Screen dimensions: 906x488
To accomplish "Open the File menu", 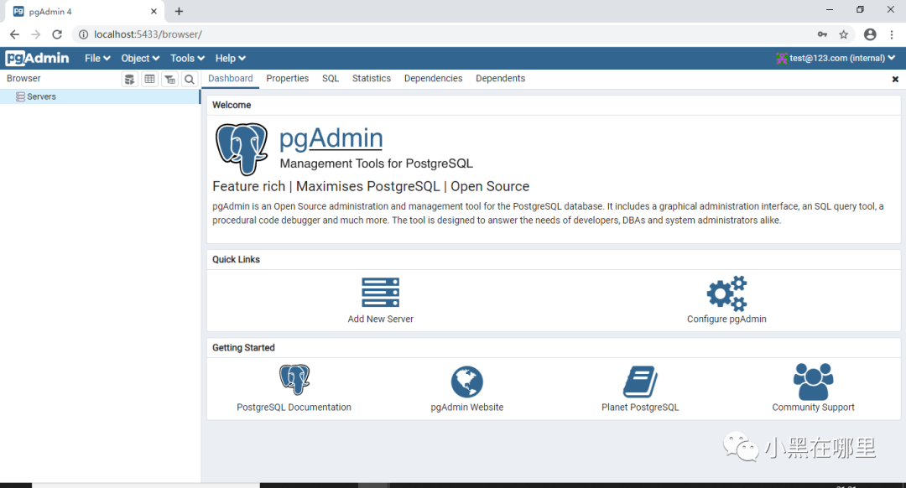I will coord(97,59).
